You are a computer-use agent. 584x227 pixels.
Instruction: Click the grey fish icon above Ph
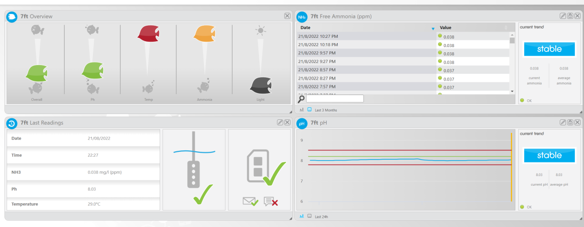92,30
